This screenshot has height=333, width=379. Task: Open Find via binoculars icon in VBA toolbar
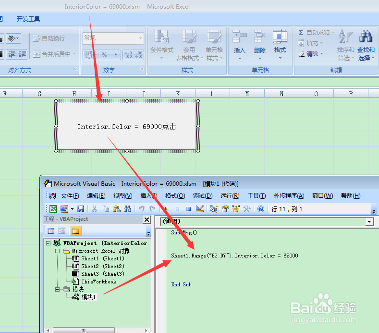click(x=127, y=209)
